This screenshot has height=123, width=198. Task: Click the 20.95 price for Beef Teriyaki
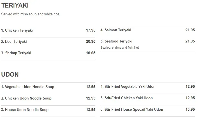click(x=91, y=42)
